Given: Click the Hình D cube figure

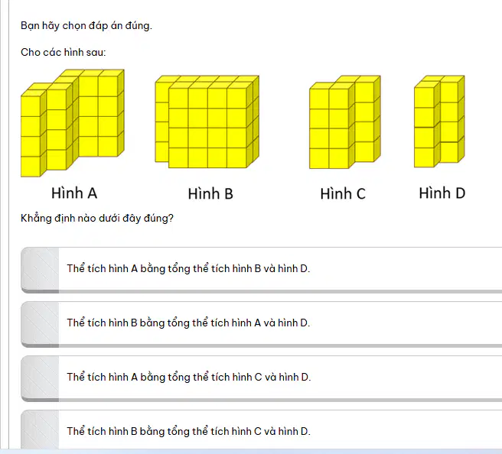Looking at the screenshot, I should (439, 122).
